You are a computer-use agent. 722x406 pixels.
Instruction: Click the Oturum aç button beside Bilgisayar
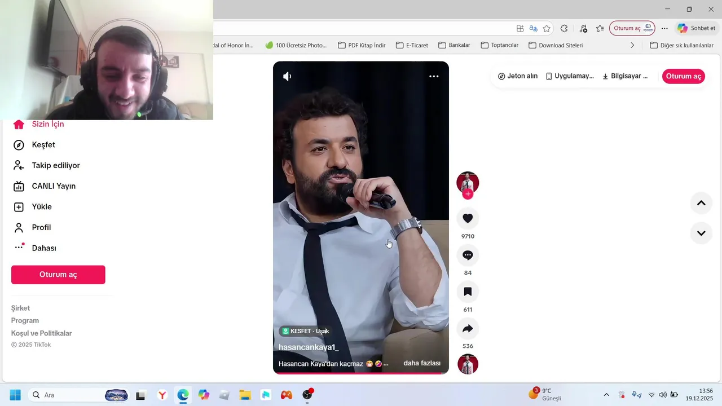pos(684,76)
